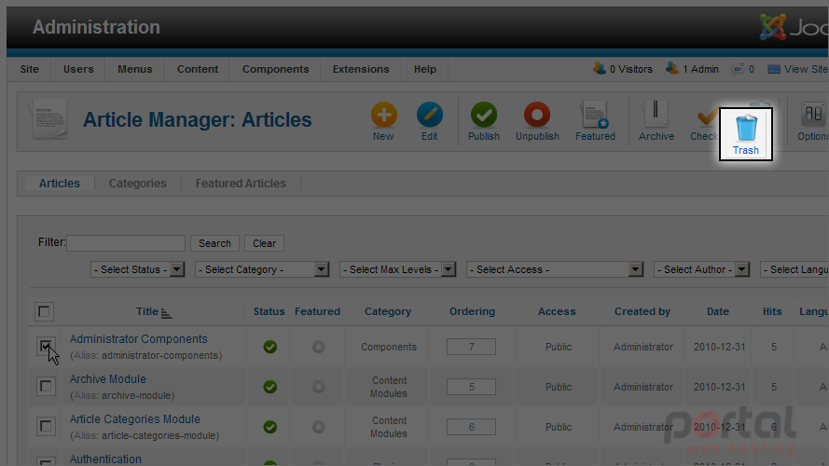Click into the Filter text field

(x=126, y=243)
